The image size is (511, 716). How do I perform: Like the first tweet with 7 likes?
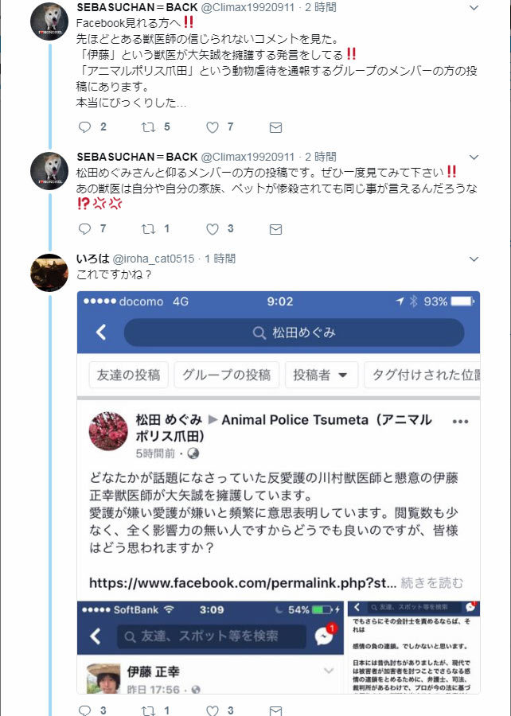point(213,127)
